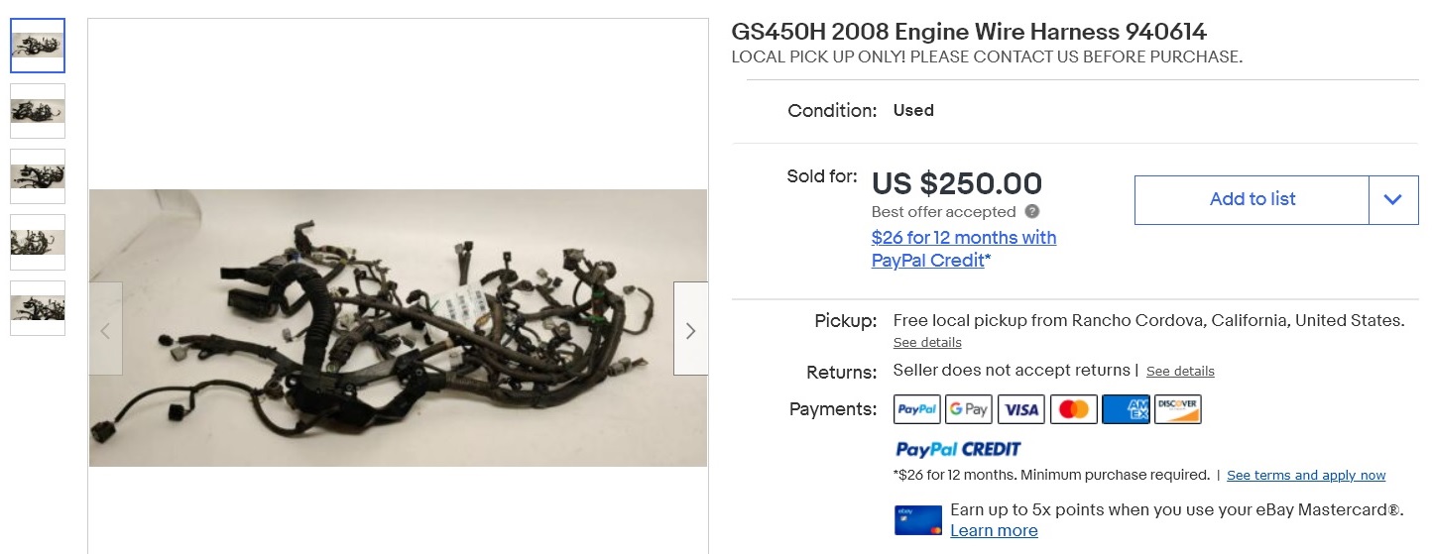Image resolution: width=1432 pixels, height=554 pixels.
Task: Select the fifth harness thumbnail
Action: click(38, 308)
